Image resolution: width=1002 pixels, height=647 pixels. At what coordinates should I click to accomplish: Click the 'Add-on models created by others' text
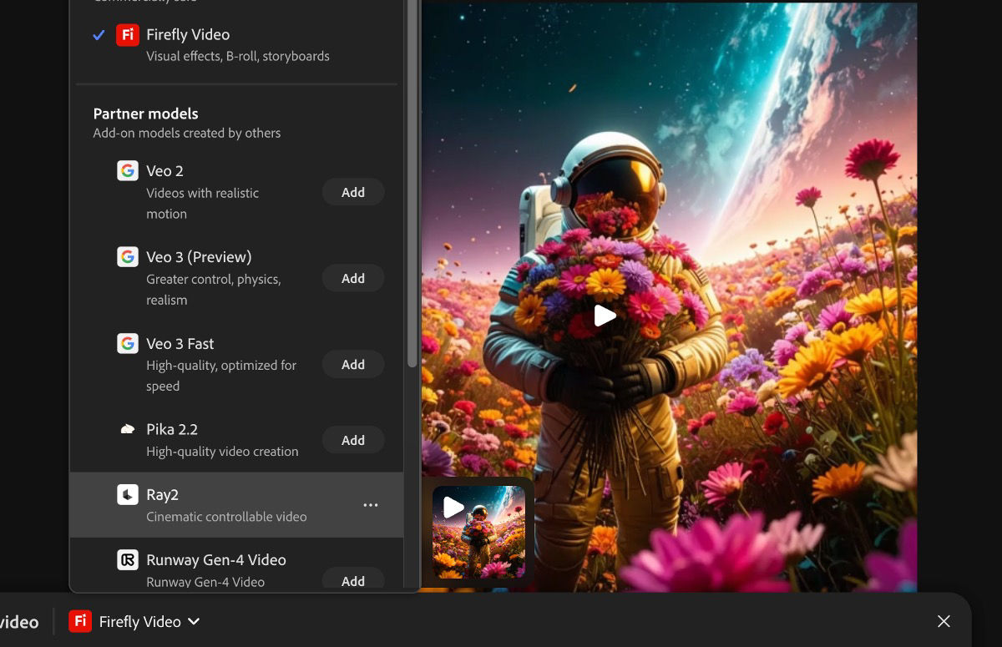pos(186,133)
